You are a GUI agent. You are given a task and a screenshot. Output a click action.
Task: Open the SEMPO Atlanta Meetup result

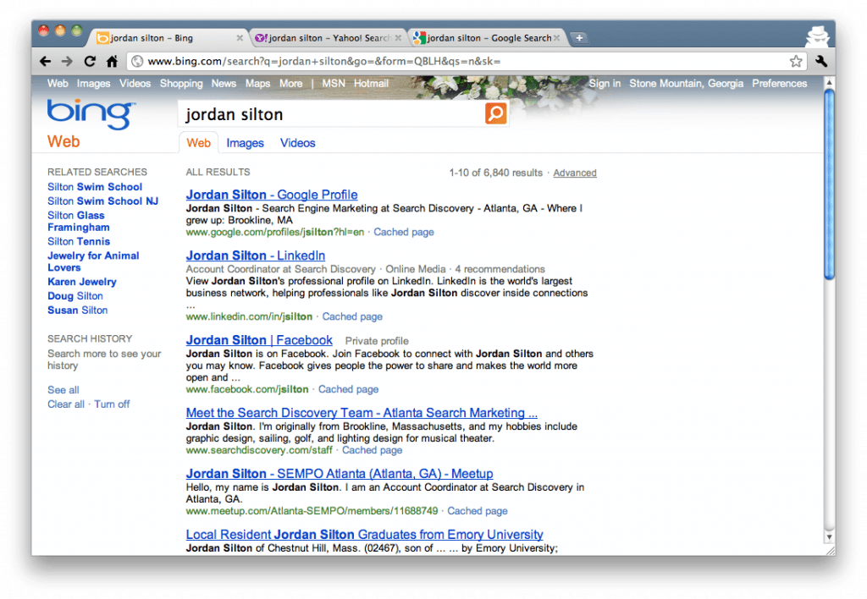pyautogui.click(x=340, y=474)
